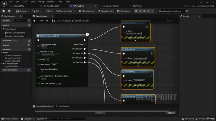Open Class Defaults

(x=106, y=11)
